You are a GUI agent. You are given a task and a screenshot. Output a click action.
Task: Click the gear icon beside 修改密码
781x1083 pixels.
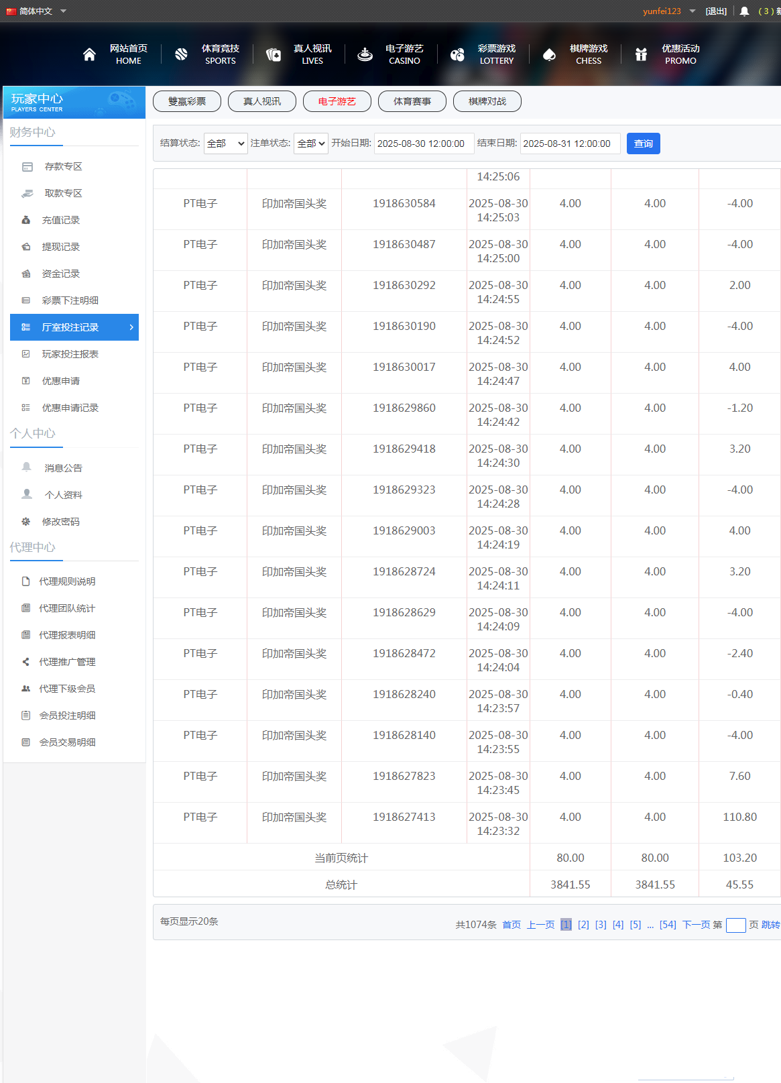26,521
